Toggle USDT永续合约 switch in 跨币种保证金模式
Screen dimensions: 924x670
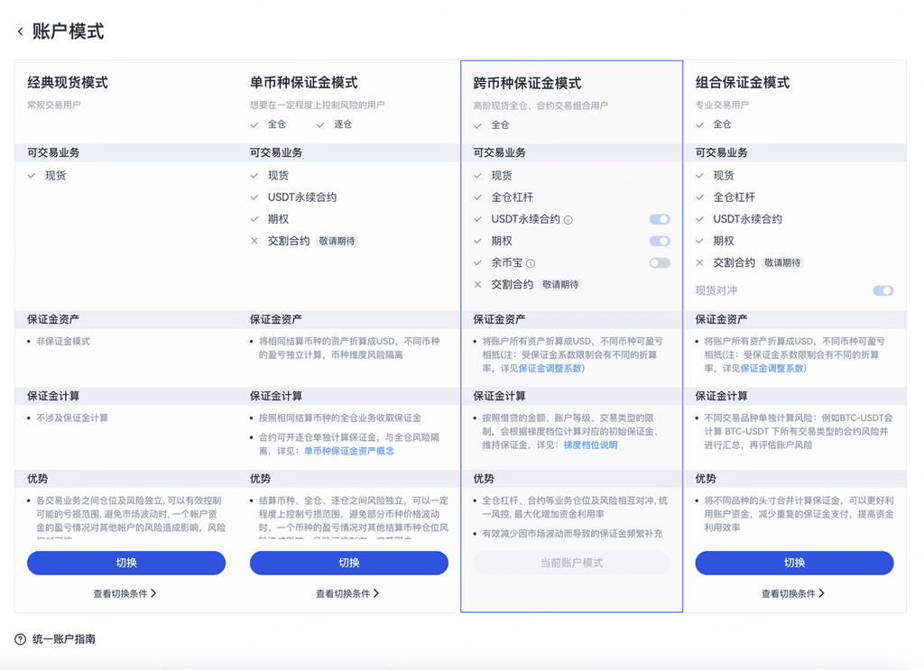[659, 219]
